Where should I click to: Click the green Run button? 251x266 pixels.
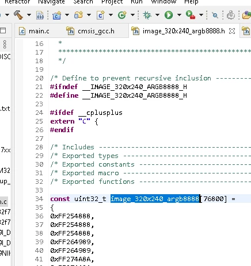[169, 15]
